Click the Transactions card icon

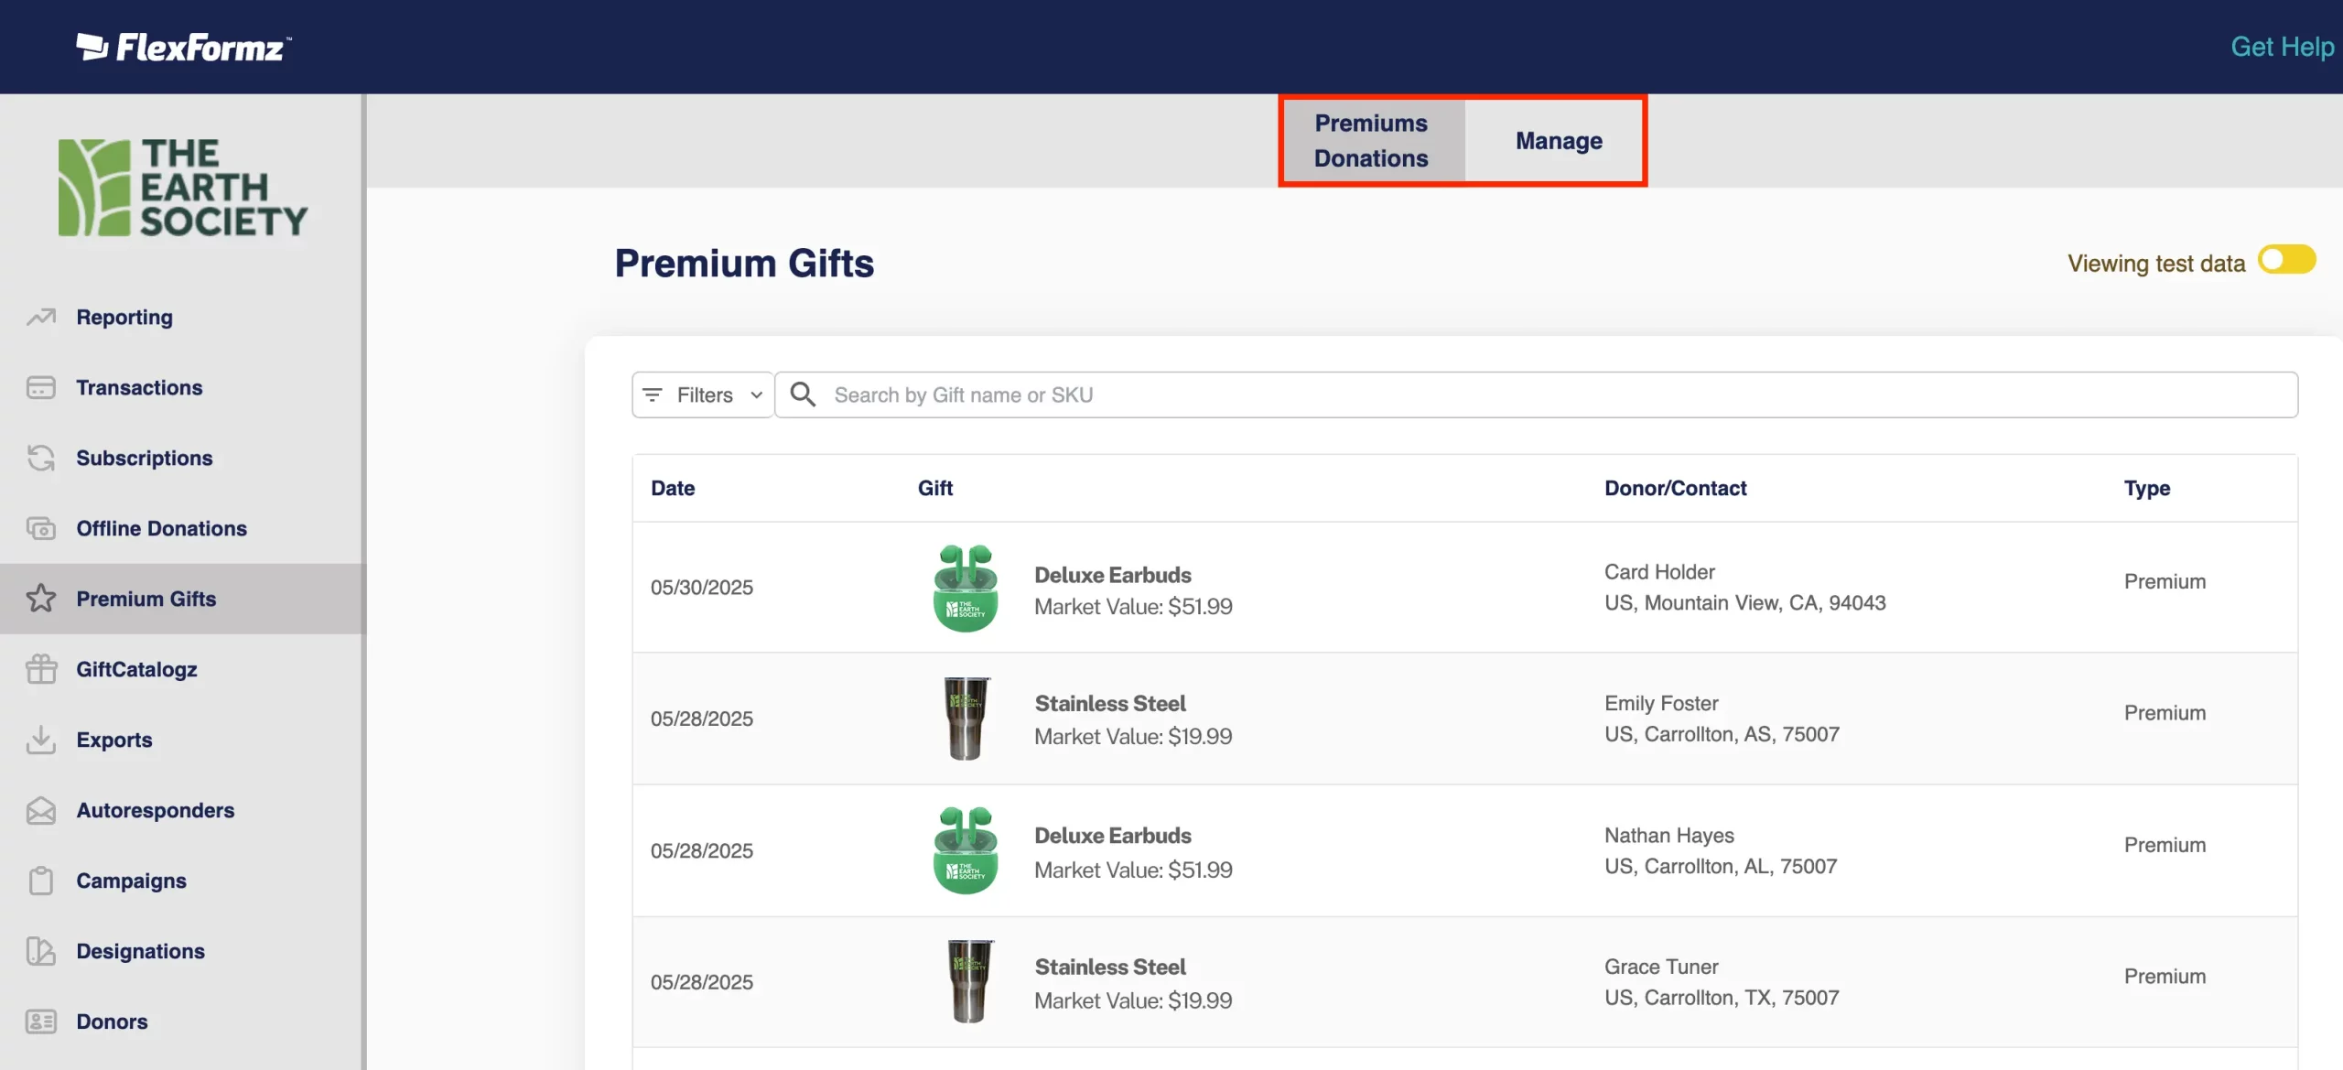(41, 388)
